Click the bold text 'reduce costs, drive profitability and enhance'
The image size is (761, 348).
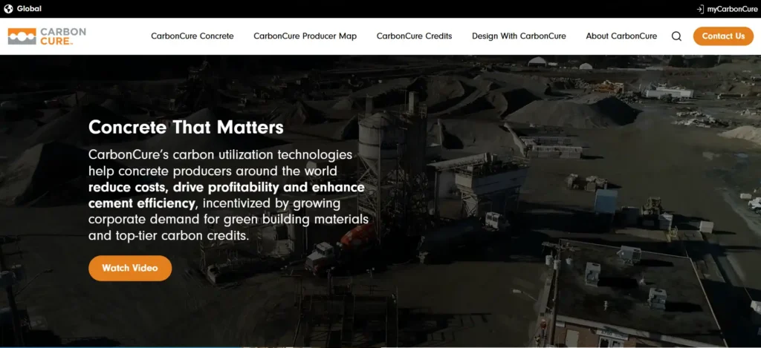tap(226, 188)
